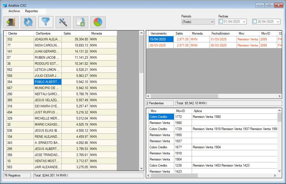Enable the 30/04/2025 end date checkbox
Image resolution: width=286 pixels, height=184 pixels.
tap(255, 21)
